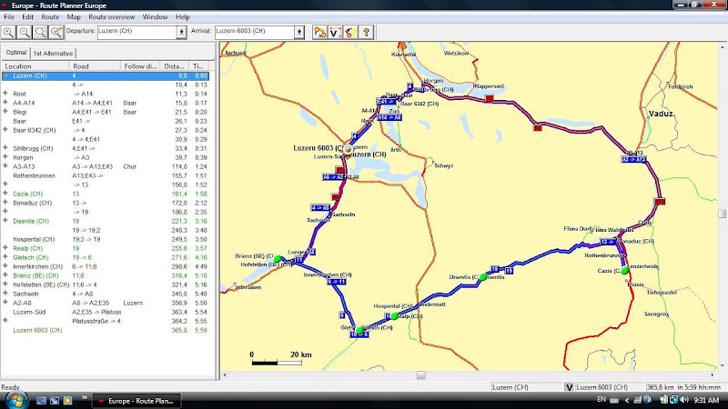The height and width of the screenshot is (409, 728).
Task: Sort by the Location column header
Action: tap(35, 66)
